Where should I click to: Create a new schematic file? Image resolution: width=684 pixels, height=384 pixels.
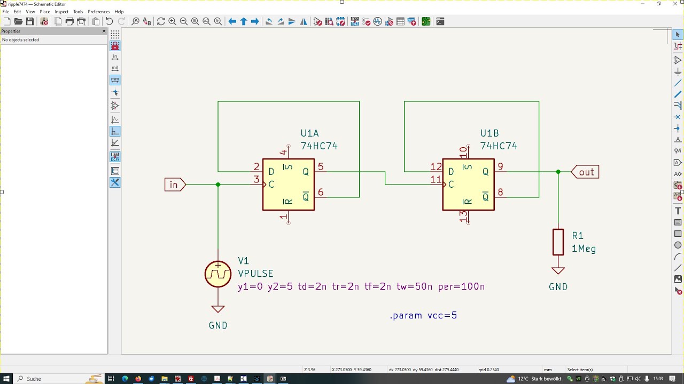coord(7,21)
